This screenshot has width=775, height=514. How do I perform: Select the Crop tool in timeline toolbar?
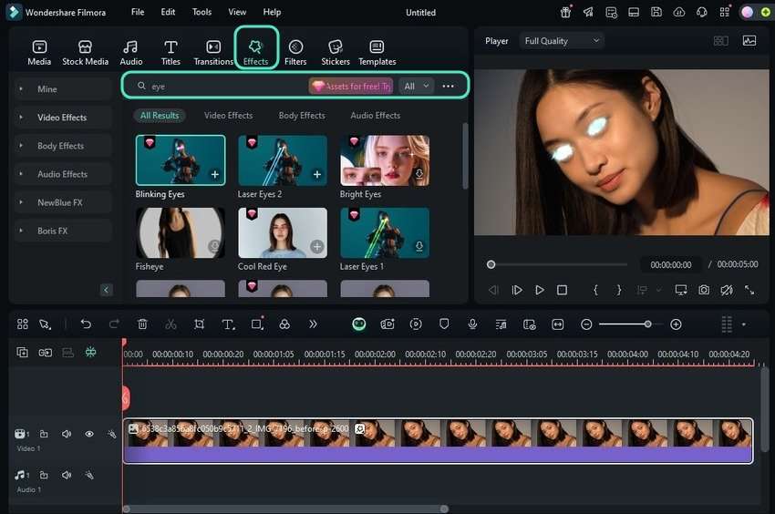tap(199, 324)
